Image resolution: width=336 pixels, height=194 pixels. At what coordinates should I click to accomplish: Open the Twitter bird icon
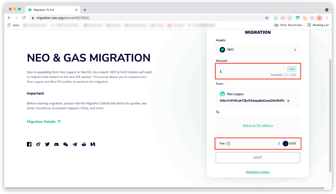(x=47, y=144)
